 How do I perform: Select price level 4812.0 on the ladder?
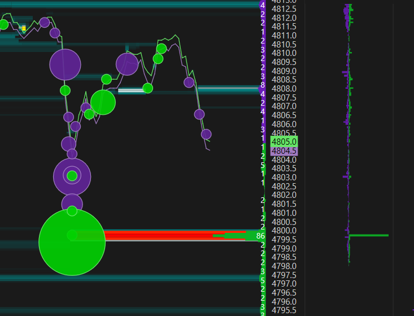click(284, 18)
